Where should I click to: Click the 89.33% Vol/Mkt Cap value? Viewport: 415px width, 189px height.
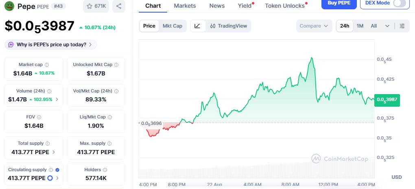coord(96,99)
